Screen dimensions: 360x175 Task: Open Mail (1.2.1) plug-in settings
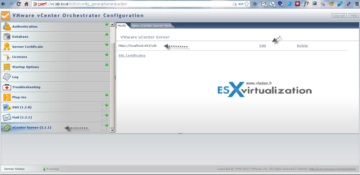[x=55, y=118]
